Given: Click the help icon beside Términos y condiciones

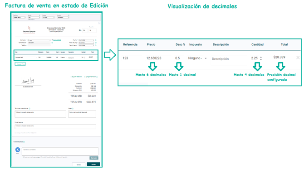Looking at the screenshot, I should click(x=29, y=108).
